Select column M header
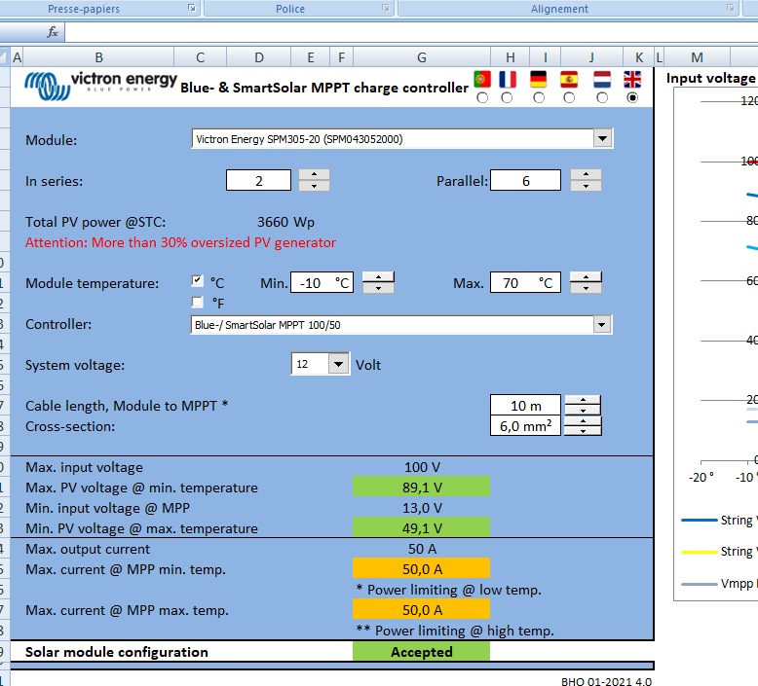758x686 pixels. (697, 57)
